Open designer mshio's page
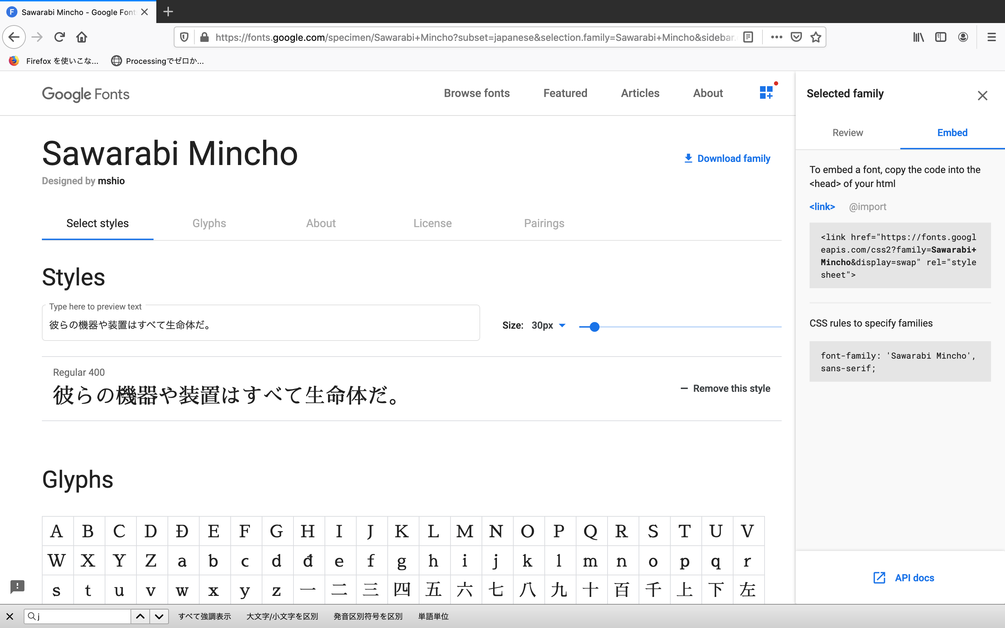 [x=111, y=181]
